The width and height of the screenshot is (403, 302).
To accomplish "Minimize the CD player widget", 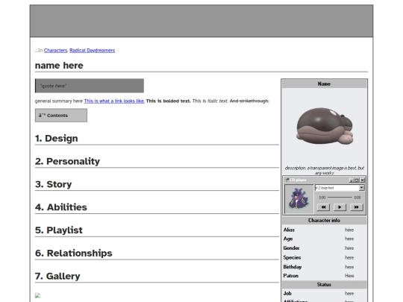I will [352, 180].
